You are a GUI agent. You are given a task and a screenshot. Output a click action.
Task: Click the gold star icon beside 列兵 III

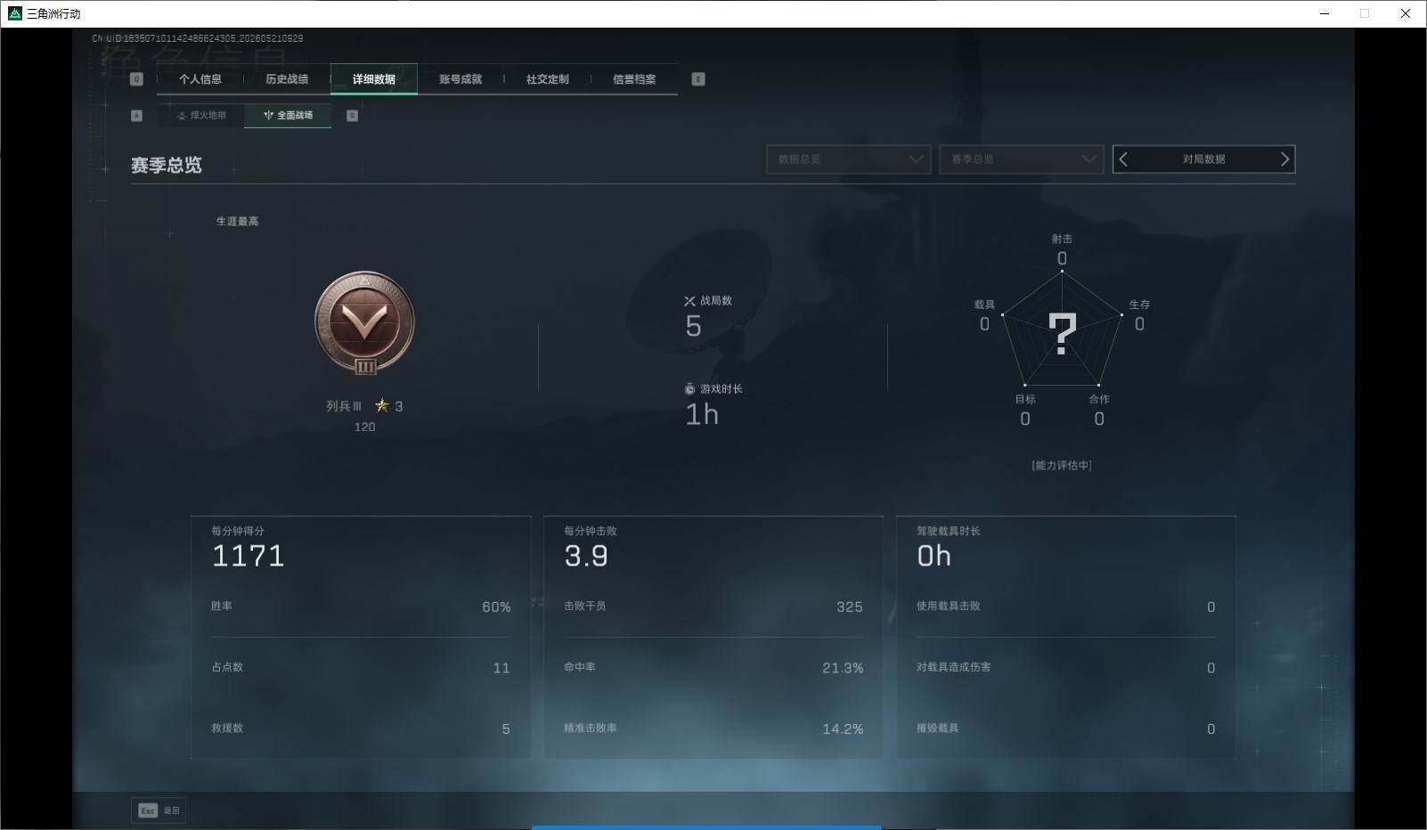(382, 405)
